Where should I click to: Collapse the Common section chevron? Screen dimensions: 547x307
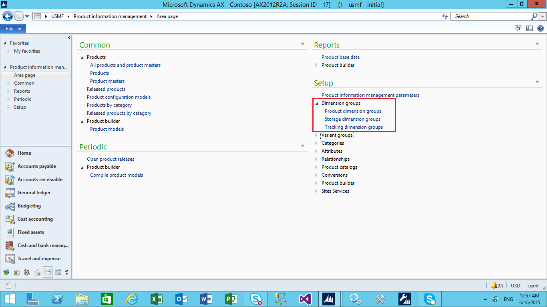pos(303,44)
